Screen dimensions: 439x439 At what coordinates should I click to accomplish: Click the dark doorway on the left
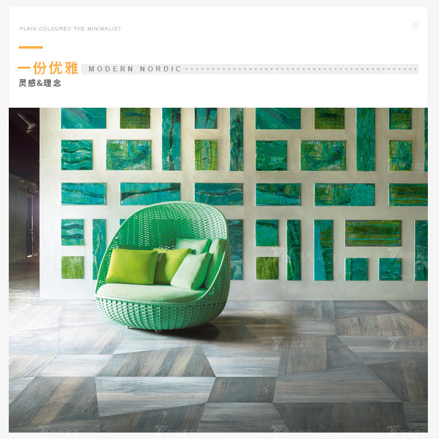click(x=30, y=226)
